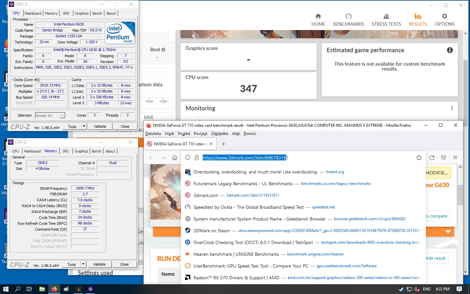The height and width of the screenshot is (294, 470).
Task: Open 3DMark HOME section
Action: 318,20
